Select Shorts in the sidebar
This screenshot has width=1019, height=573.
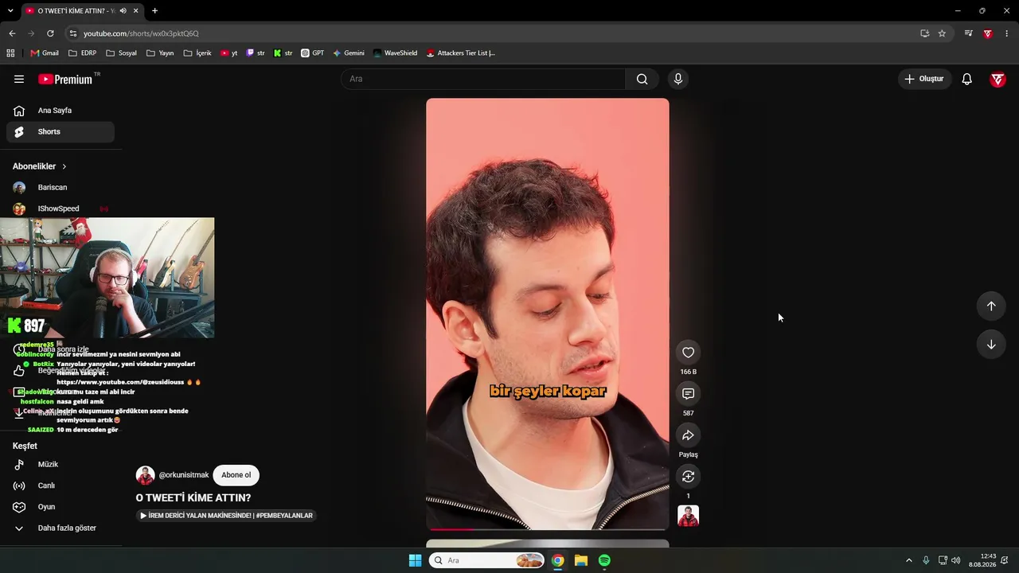(61, 132)
